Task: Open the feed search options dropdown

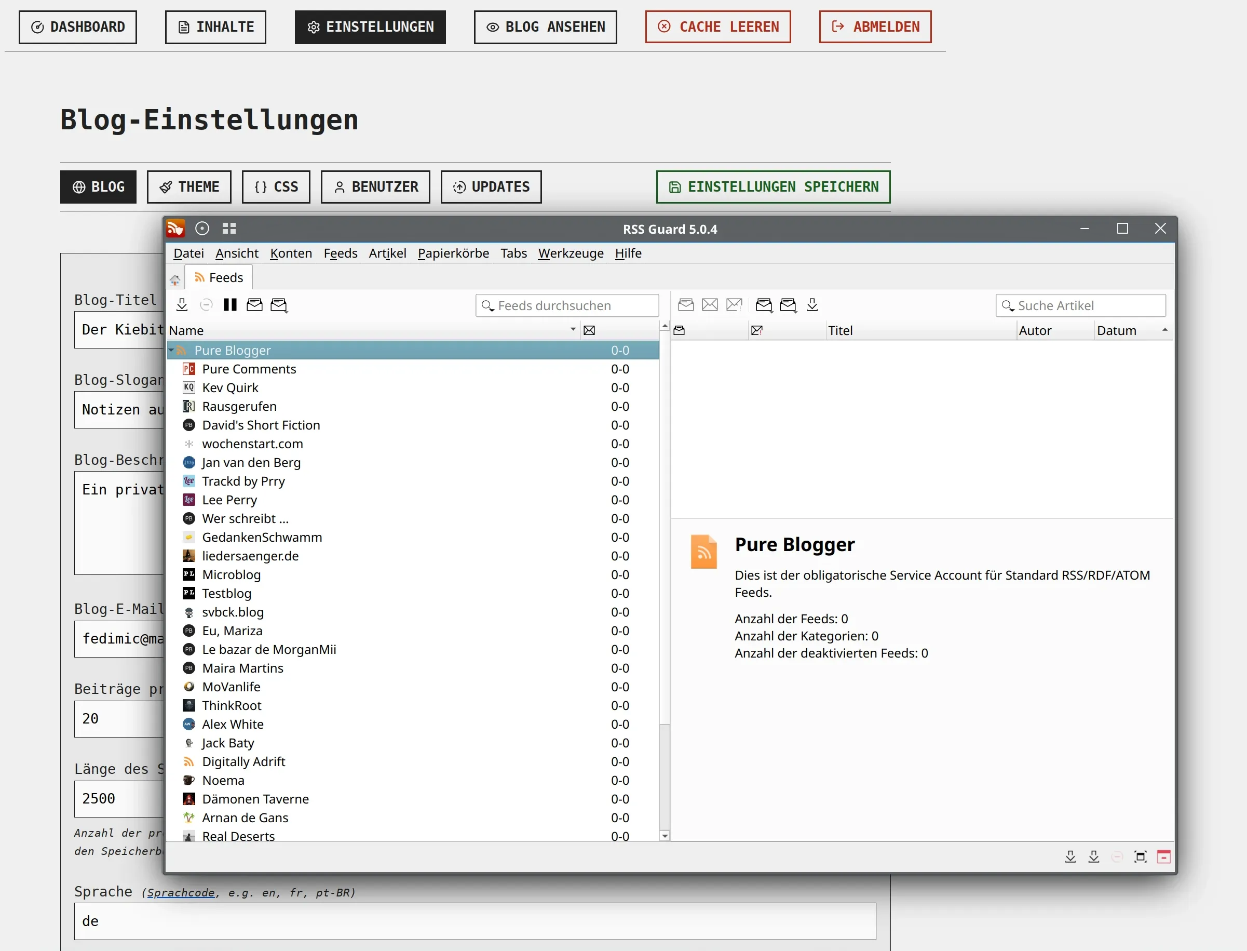Action: (x=487, y=306)
